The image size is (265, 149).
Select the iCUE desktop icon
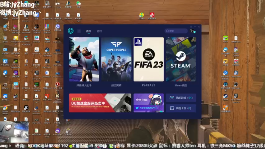16,97
